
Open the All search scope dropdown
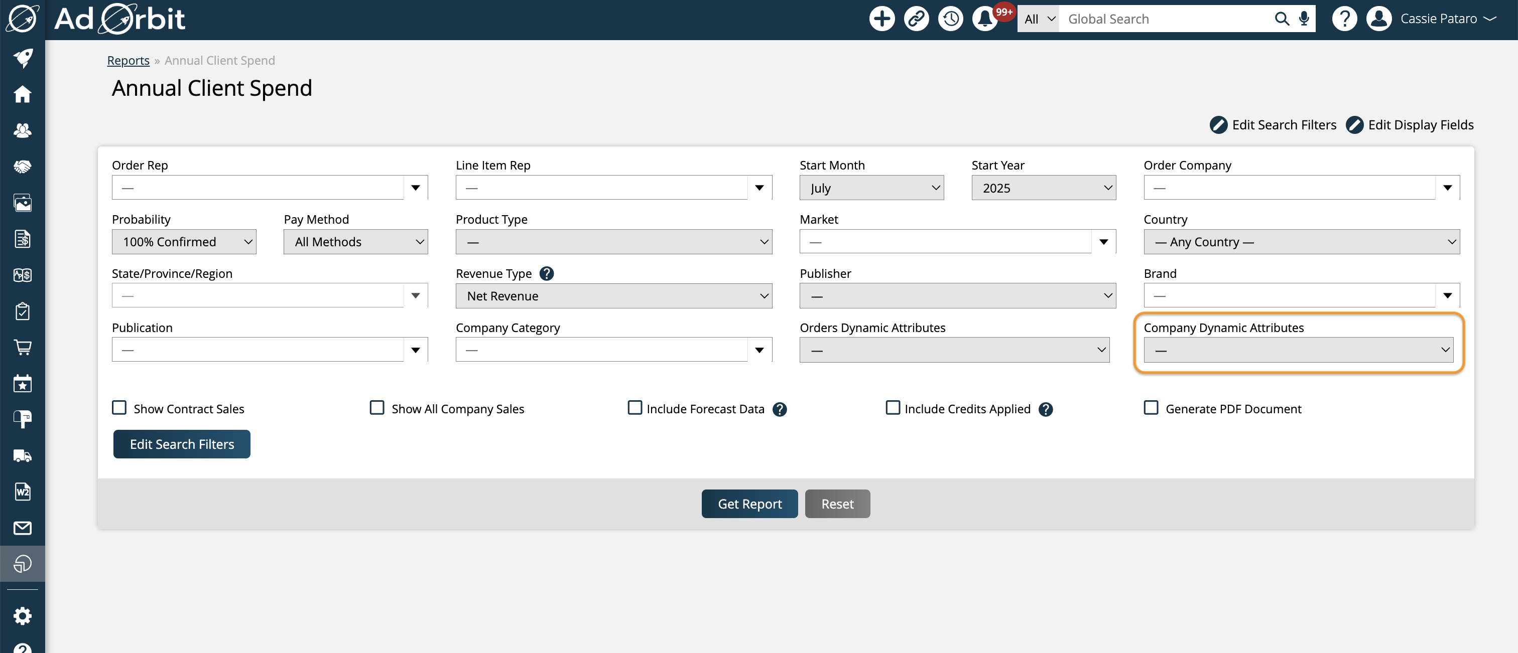(1038, 19)
